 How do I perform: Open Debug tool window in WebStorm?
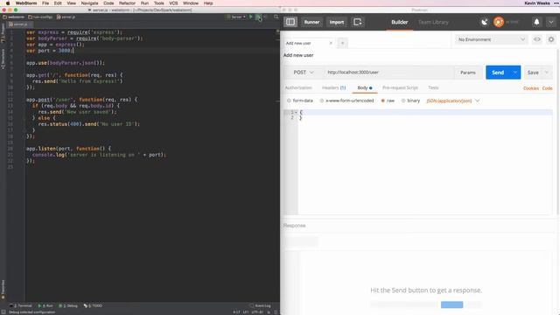68,305
